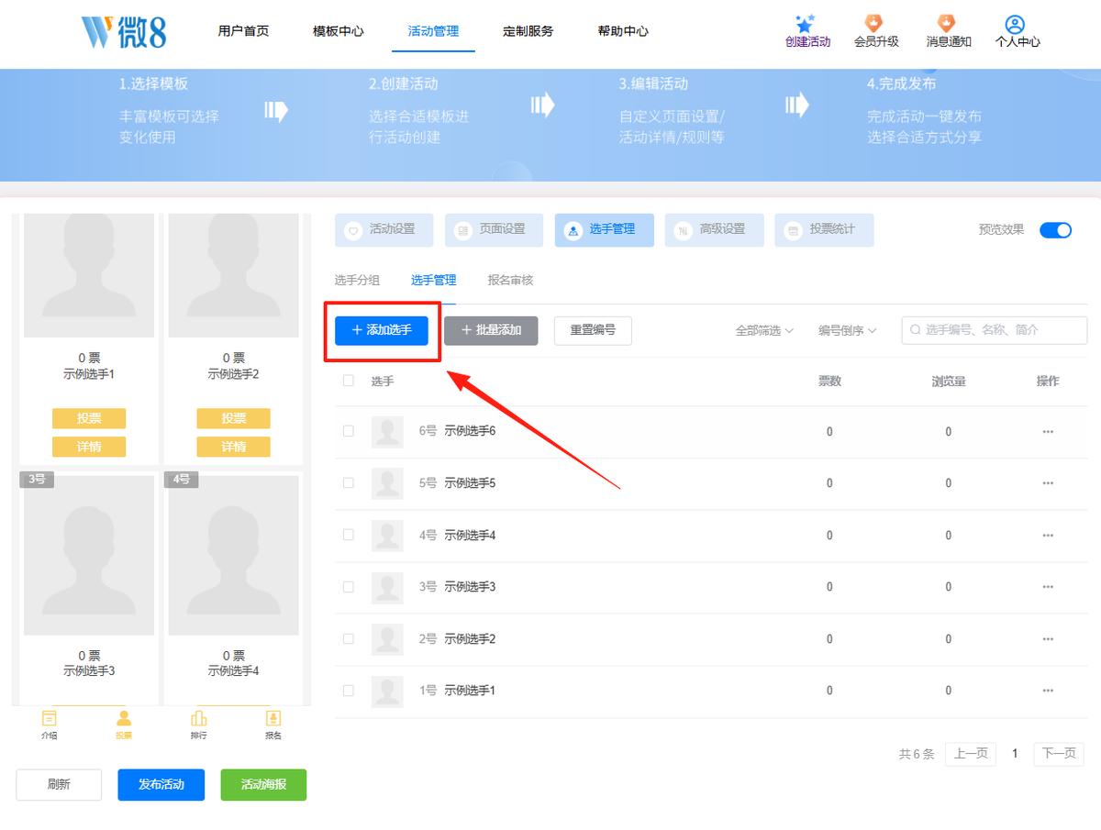Expand the 全部筛选 dropdown
Viewport: 1101px width, 830px height.
(764, 330)
